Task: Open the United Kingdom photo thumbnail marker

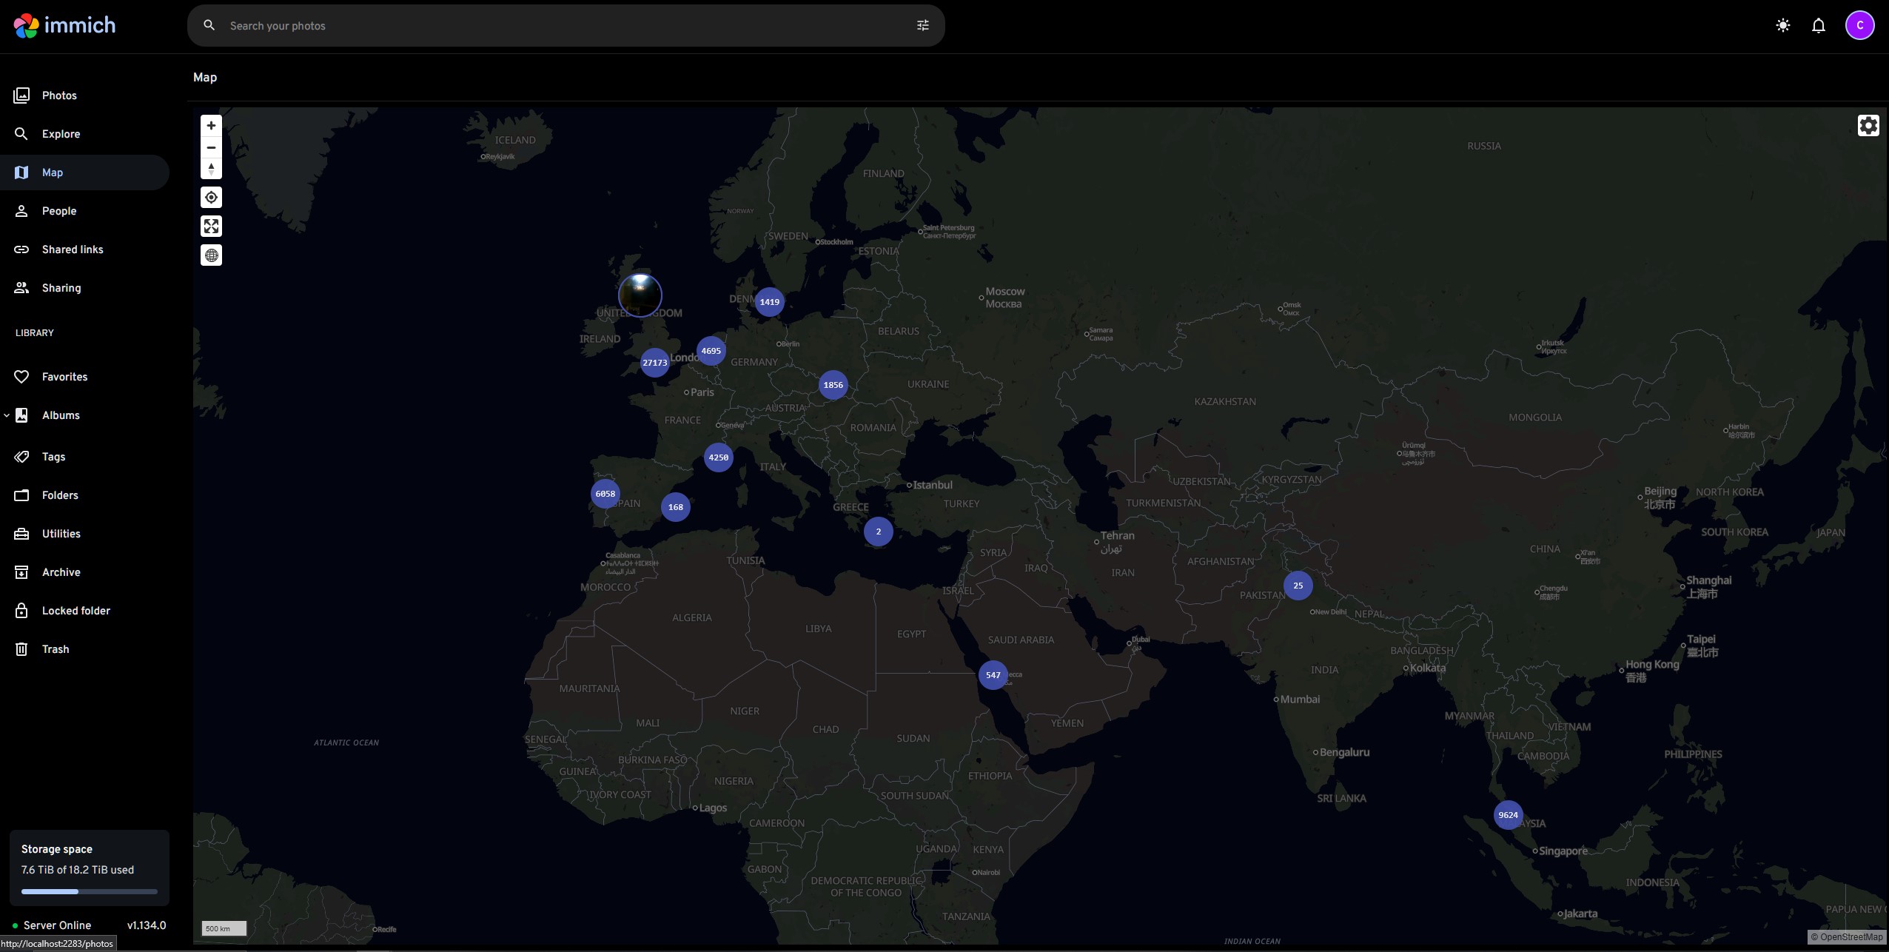Action: tap(640, 295)
